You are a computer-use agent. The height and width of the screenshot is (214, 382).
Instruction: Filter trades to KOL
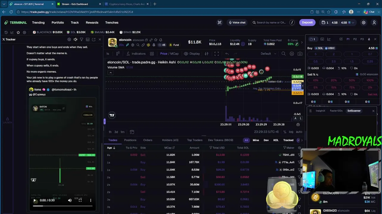point(276,140)
